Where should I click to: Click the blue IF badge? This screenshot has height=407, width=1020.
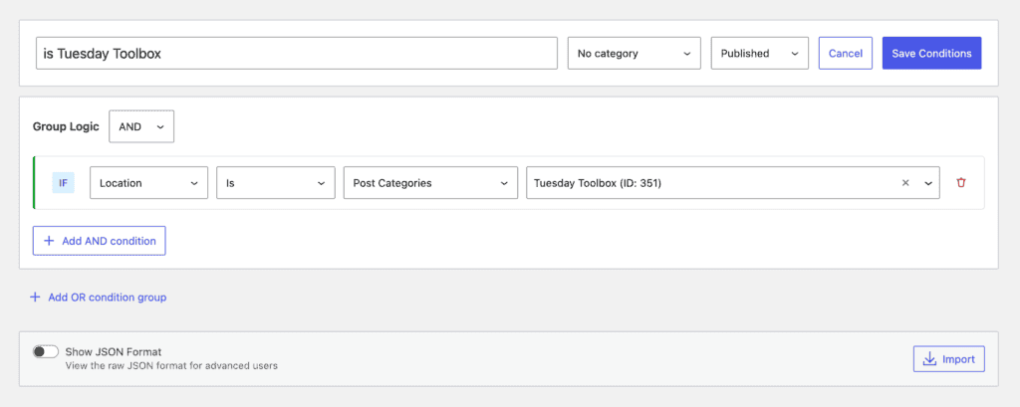coord(63,183)
